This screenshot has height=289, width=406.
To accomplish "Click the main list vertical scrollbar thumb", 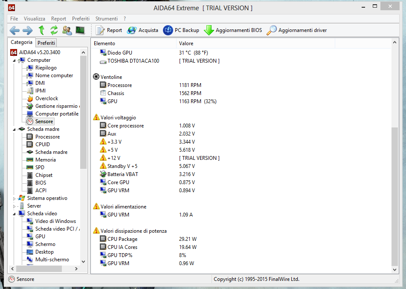I will point(394,197).
